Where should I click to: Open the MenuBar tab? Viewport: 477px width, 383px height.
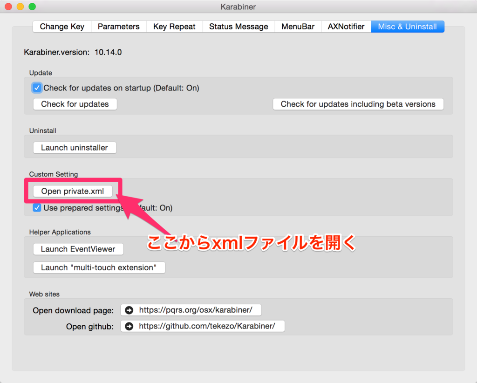coord(298,27)
